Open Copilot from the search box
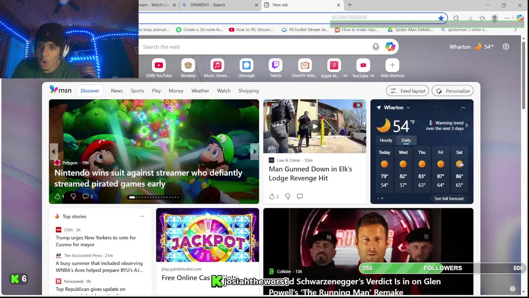Viewport: 529px width, 298px height. point(390,47)
